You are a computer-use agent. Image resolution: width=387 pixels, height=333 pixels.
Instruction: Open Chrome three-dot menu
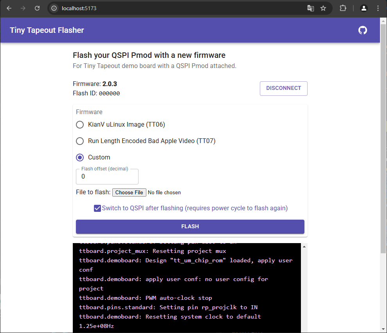click(x=378, y=8)
